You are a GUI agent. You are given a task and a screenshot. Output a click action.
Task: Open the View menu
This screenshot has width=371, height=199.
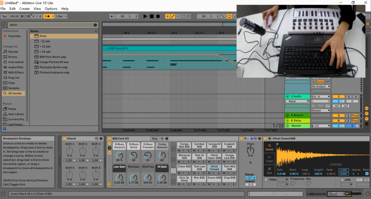tap(37, 9)
